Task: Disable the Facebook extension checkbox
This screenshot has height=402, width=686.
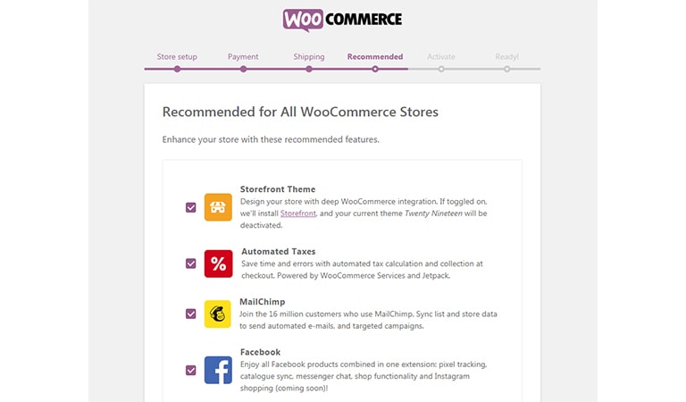Action: point(191,371)
